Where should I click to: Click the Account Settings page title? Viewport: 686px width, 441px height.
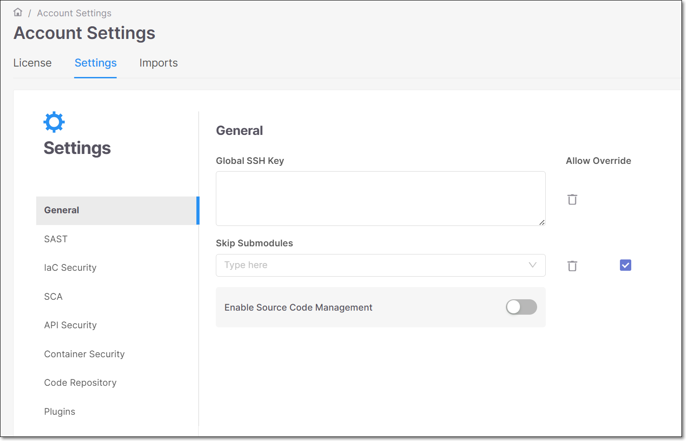pos(84,33)
